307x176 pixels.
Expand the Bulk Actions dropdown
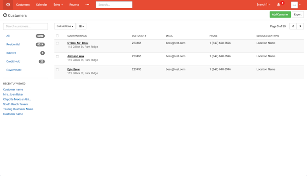point(65,26)
